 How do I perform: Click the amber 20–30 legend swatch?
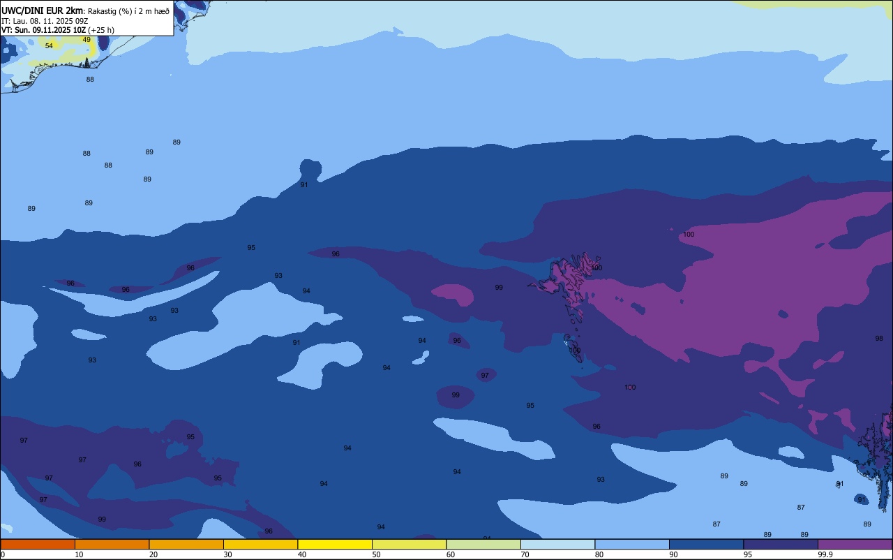point(186,544)
